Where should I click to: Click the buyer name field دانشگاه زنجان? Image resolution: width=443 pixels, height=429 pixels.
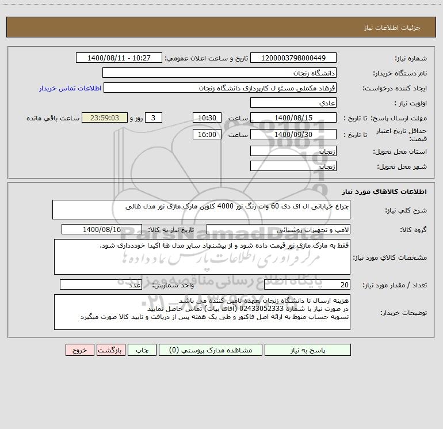pyautogui.click(x=219, y=73)
